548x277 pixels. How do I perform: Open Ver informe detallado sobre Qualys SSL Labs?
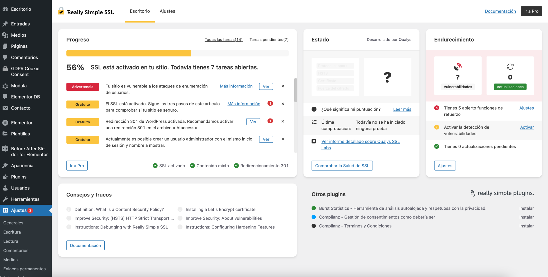[360, 144]
